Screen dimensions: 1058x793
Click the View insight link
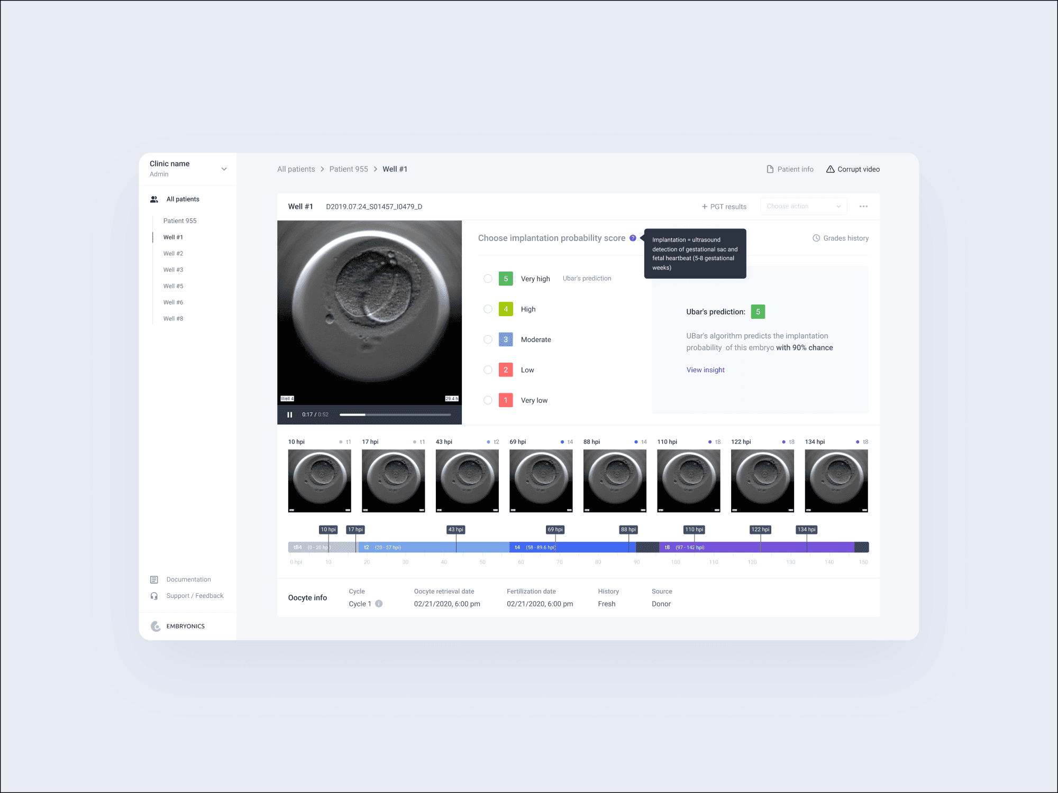pyautogui.click(x=705, y=370)
